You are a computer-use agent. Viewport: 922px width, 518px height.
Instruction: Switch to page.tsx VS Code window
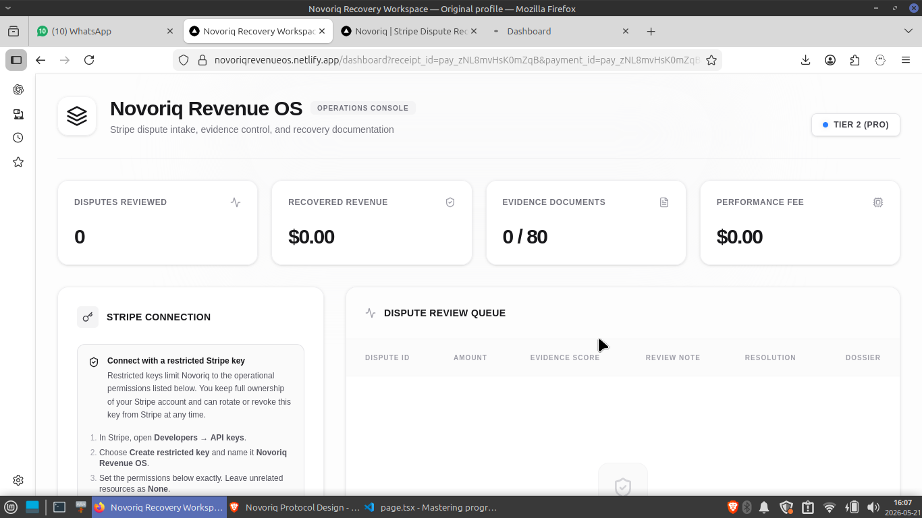coord(429,507)
